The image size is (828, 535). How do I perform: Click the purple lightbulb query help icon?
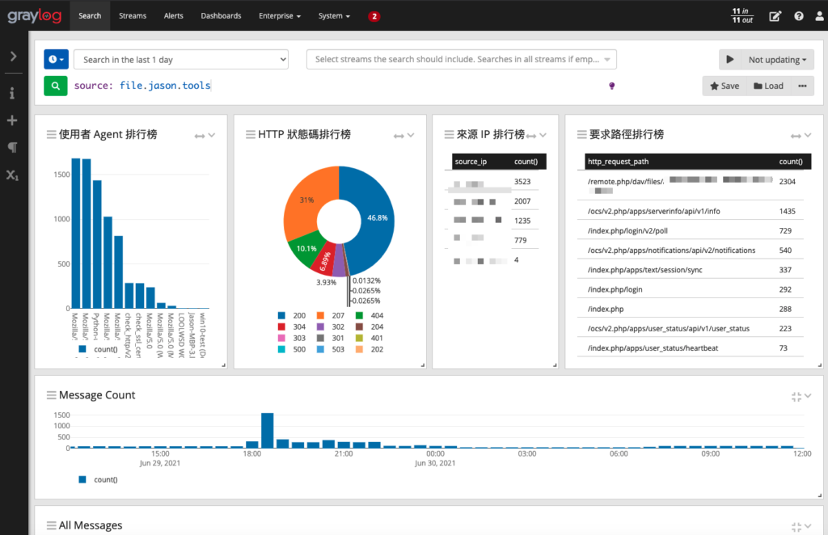point(611,86)
